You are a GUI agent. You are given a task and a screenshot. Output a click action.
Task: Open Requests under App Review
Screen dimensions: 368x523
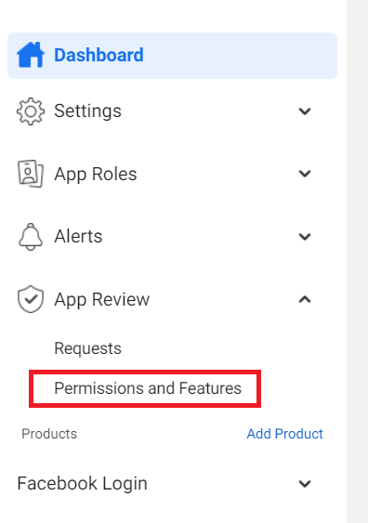87,349
